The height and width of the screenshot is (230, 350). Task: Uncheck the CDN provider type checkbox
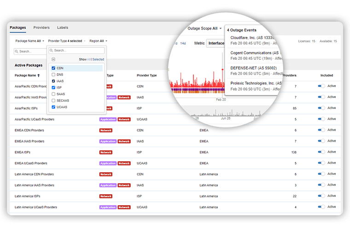pos(53,68)
